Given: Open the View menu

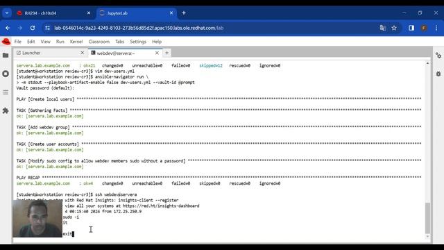Looking at the screenshot, I should tap(45, 42).
